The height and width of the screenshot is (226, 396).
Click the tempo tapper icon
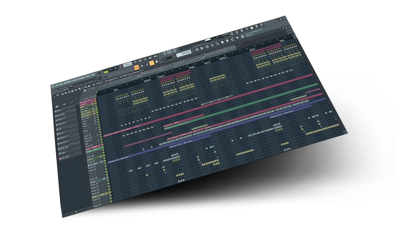click(x=232, y=39)
